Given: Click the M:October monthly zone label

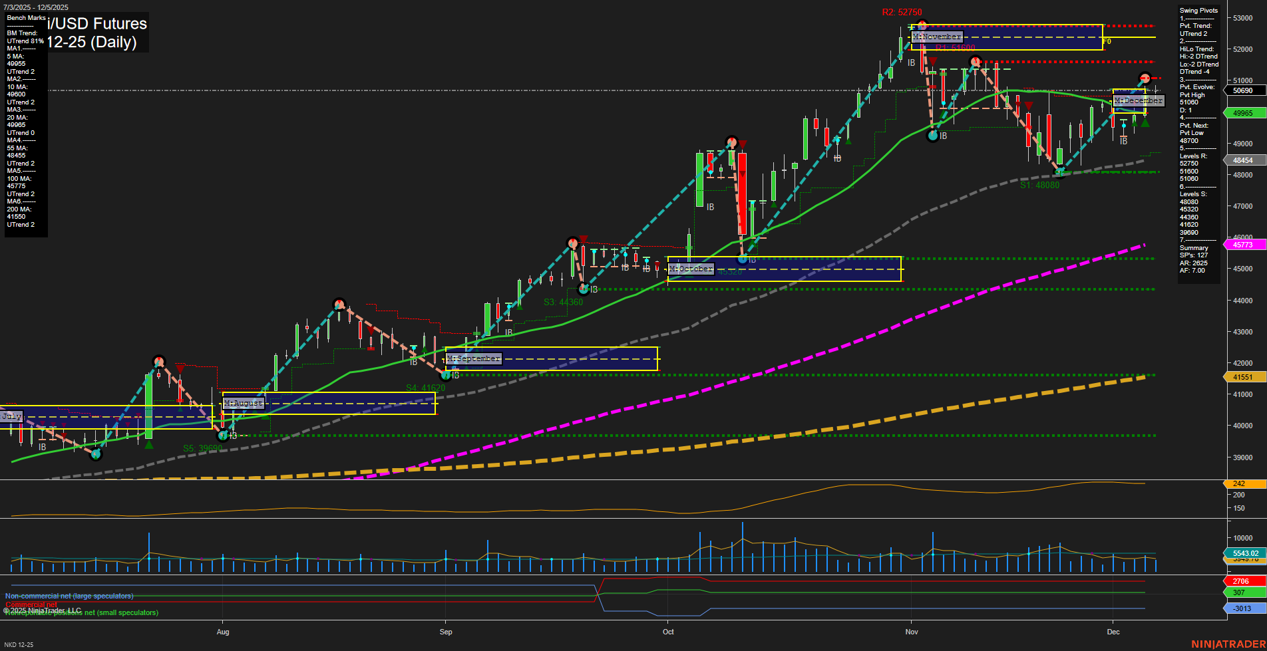Looking at the screenshot, I should coord(692,269).
